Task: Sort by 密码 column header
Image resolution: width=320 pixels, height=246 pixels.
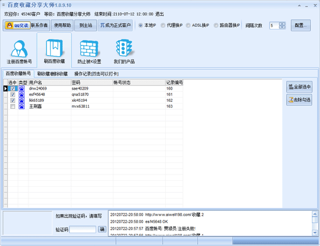Action: [x=92, y=83]
